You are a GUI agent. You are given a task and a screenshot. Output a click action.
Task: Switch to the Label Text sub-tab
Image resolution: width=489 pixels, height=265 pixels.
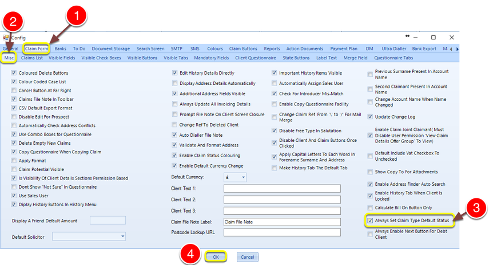(x=327, y=58)
